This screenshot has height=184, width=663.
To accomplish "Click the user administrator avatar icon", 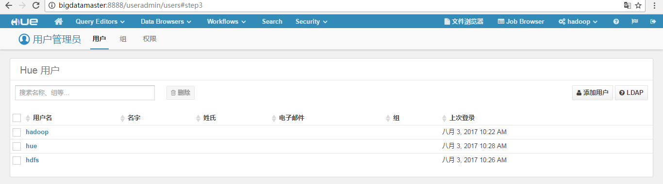I will [24, 39].
